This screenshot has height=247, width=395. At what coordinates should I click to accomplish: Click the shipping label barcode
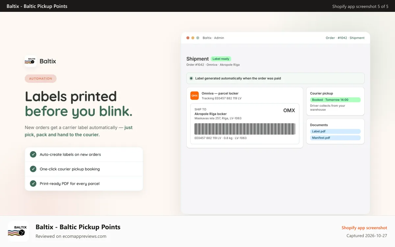pyautogui.click(x=245, y=129)
